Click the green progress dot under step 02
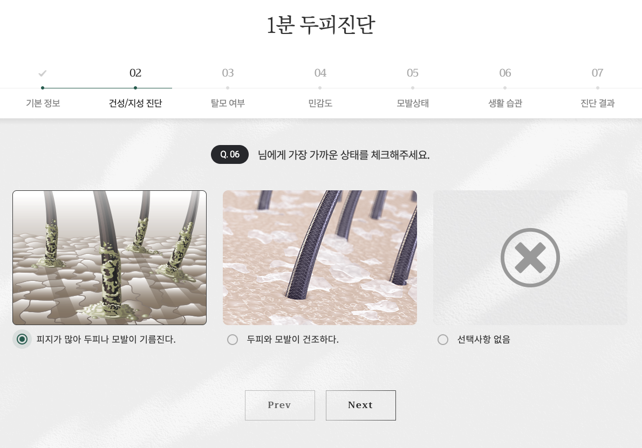This screenshot has width=642, height=448. click(x=135, y=88)
